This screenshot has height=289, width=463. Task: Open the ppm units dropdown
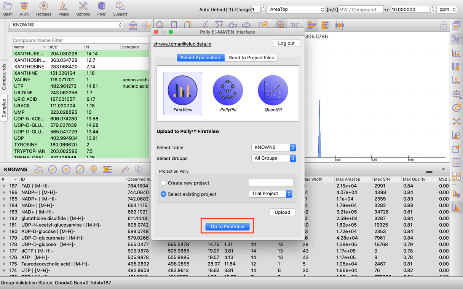coord(446,10)
